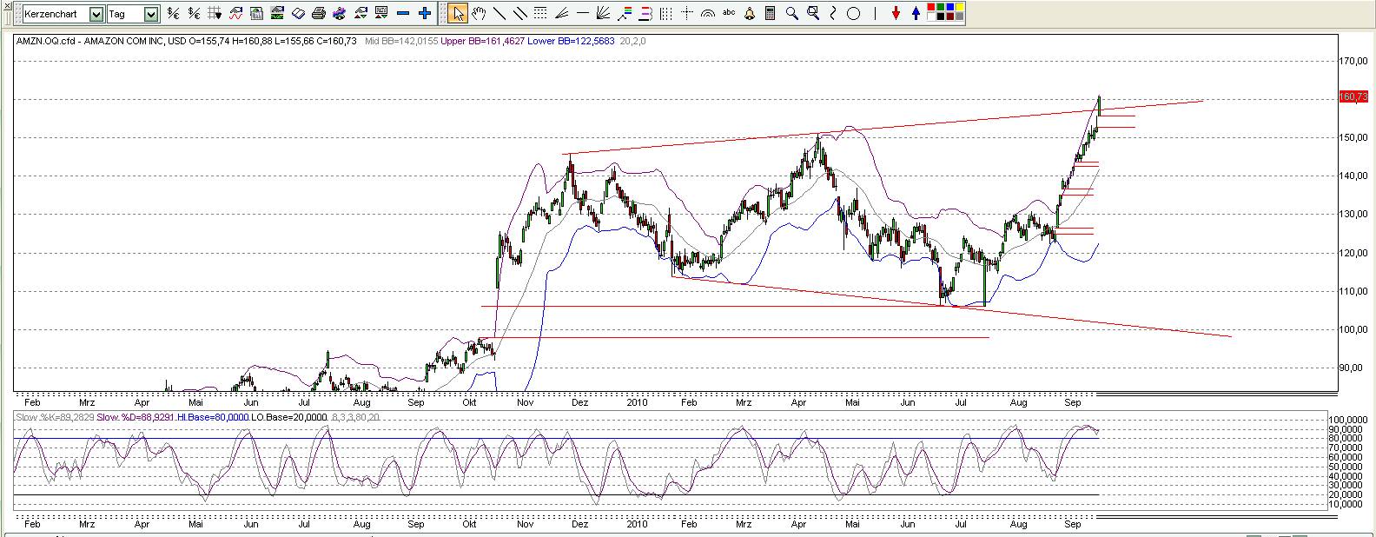Open the grid settings dropdown icon

(215, 13)
